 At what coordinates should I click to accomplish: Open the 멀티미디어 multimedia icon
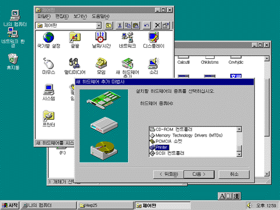pos(75,66)
